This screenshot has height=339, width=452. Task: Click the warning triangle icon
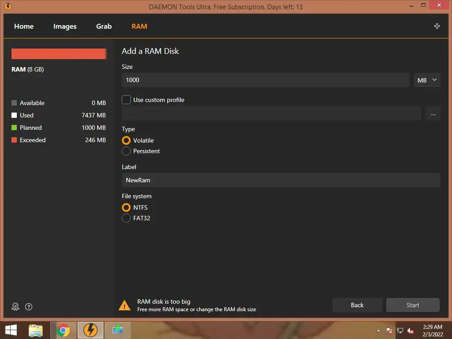(x=124, y=305)
